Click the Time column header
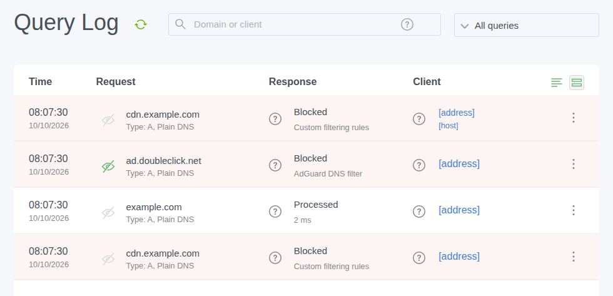This screenshot has width=613, height=296. (x=40, y=82)
